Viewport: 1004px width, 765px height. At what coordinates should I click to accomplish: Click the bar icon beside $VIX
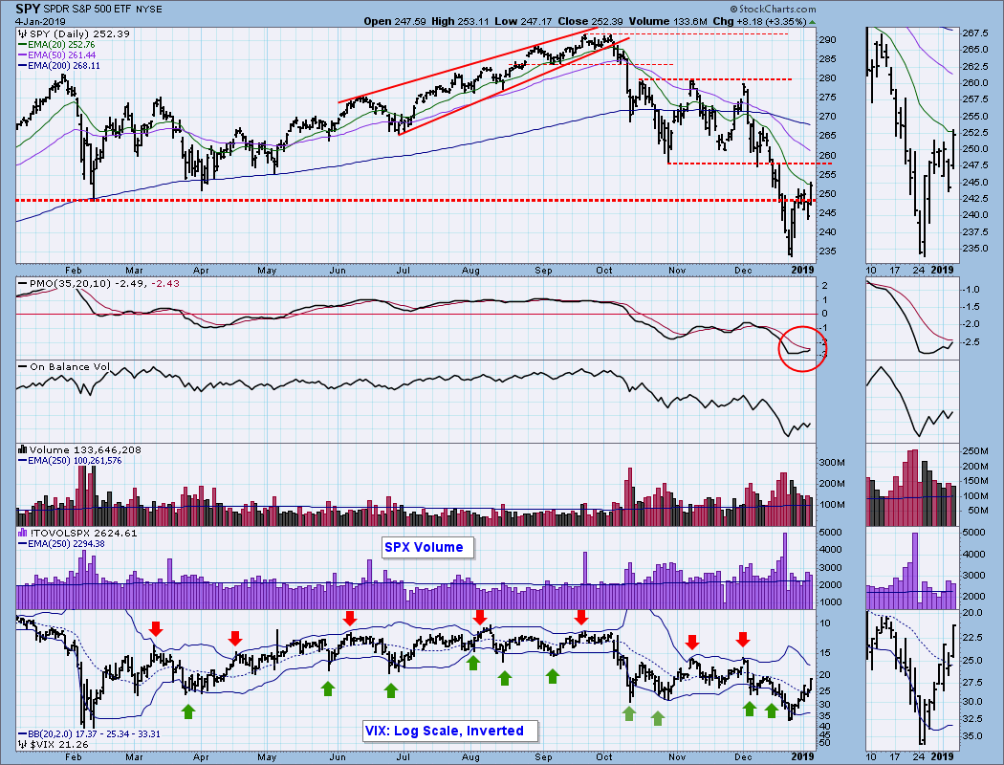(x=22, y=745)
